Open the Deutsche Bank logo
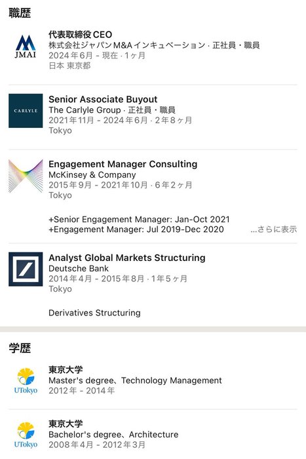This screenshot has height=459, width=306. (x=26, y=269)
